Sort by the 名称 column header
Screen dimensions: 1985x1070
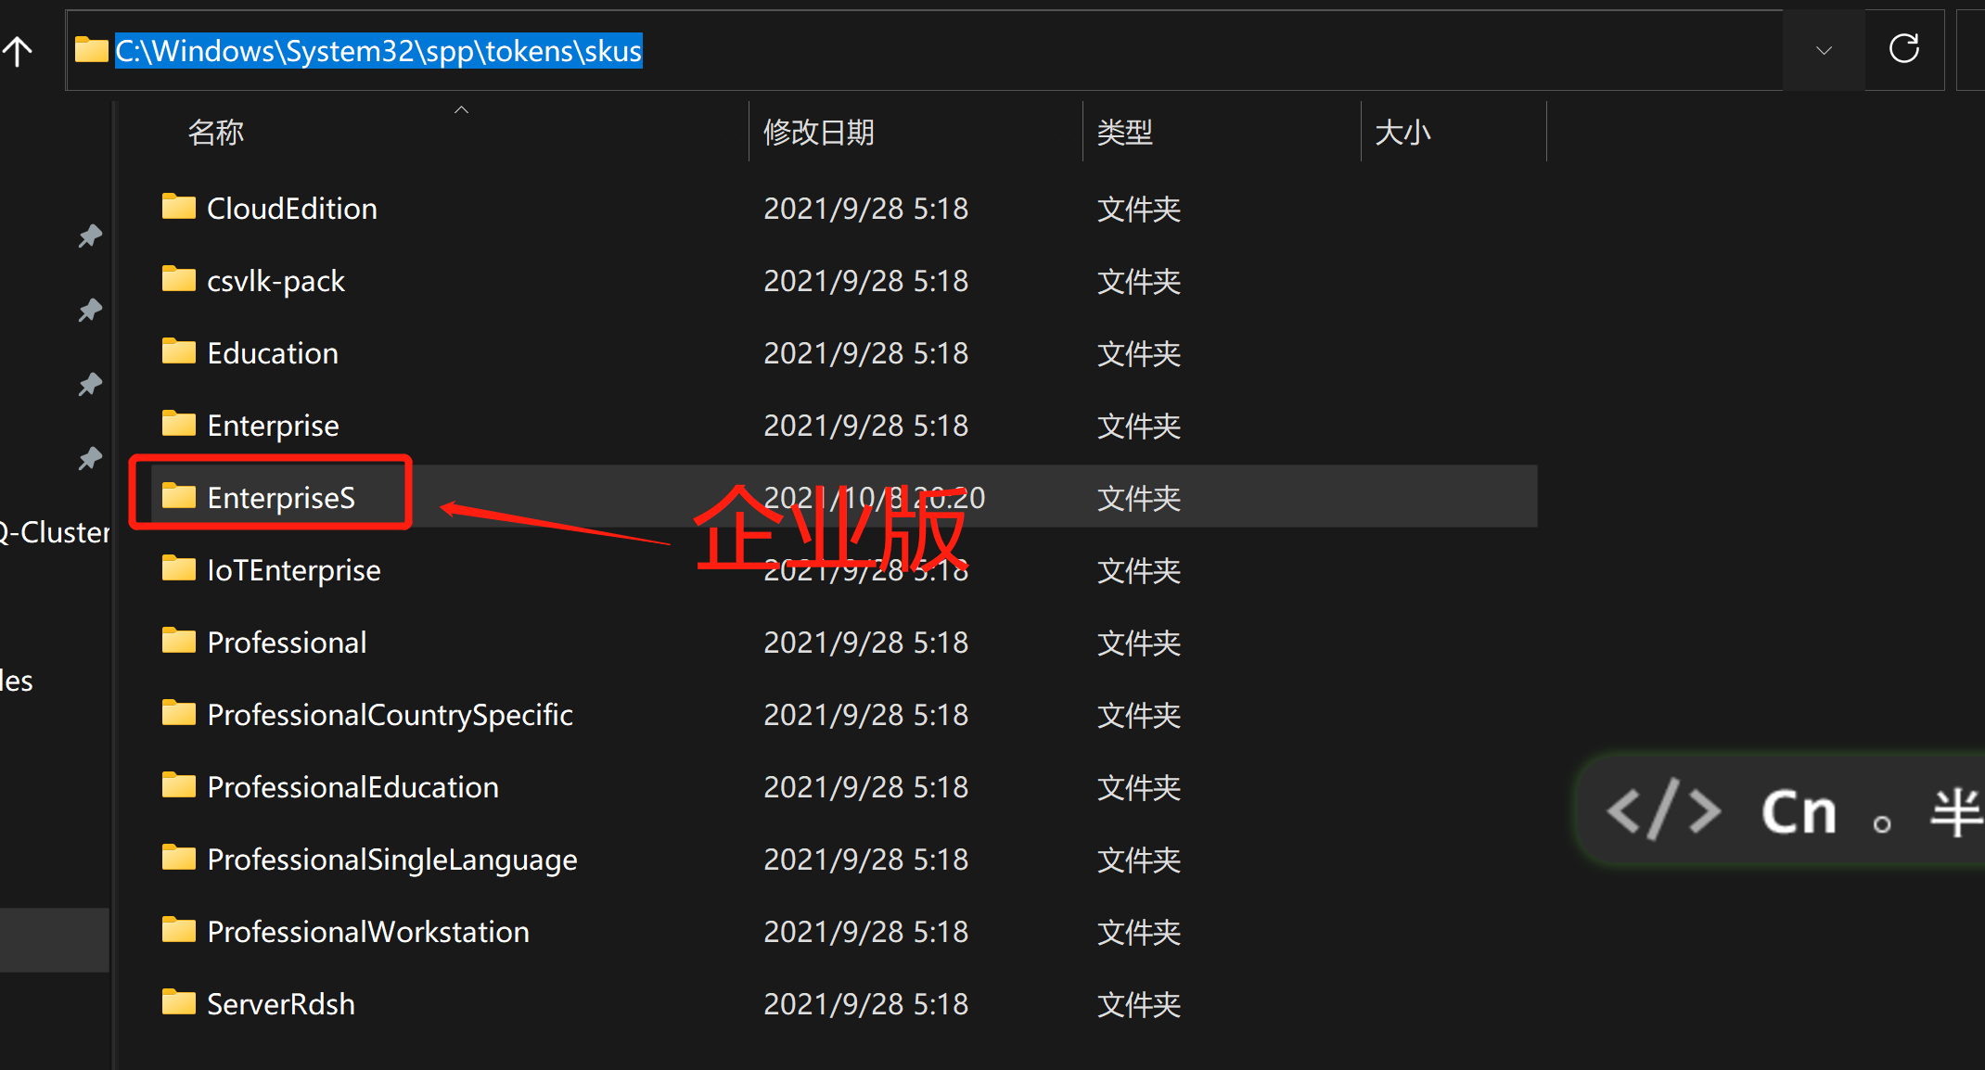(216, 133)
